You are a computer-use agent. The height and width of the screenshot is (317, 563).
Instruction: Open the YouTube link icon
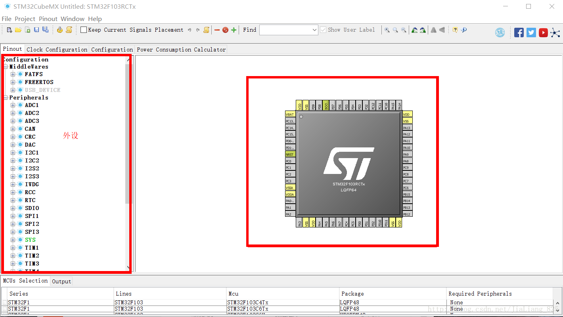pos(543,32)
